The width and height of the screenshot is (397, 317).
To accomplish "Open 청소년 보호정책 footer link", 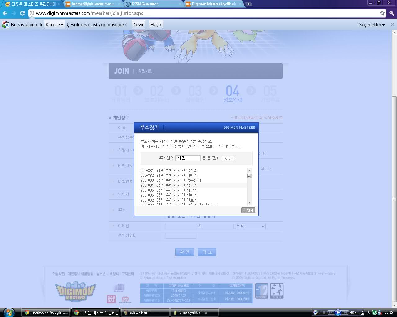I will (x=107, y=274).
